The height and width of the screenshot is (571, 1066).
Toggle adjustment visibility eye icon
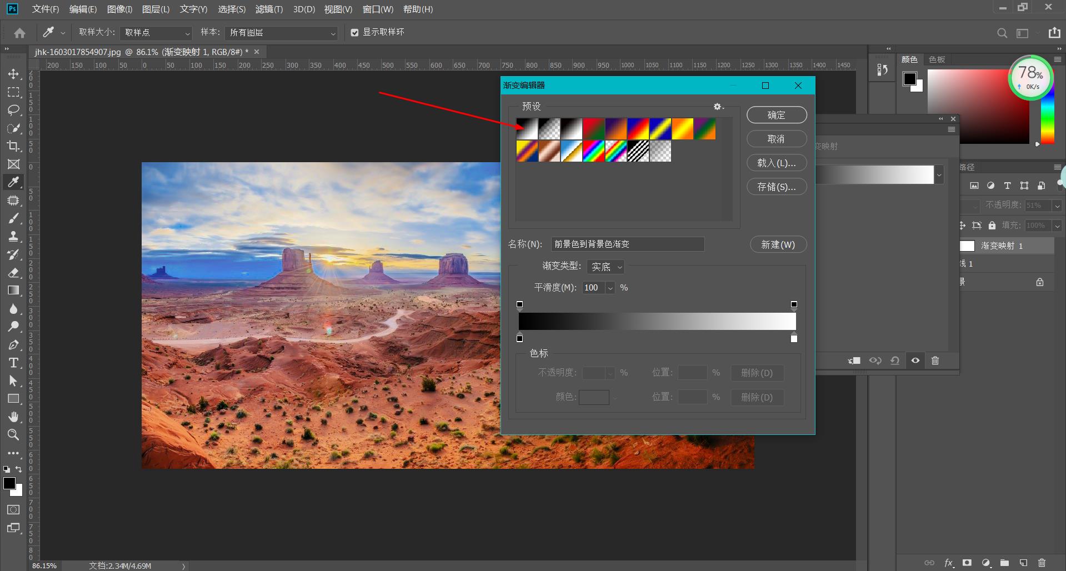915,360
